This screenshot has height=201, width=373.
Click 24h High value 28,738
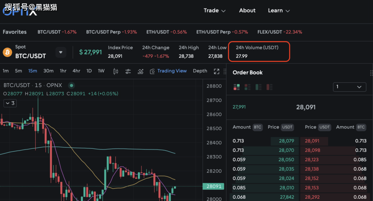pos(186,56)
